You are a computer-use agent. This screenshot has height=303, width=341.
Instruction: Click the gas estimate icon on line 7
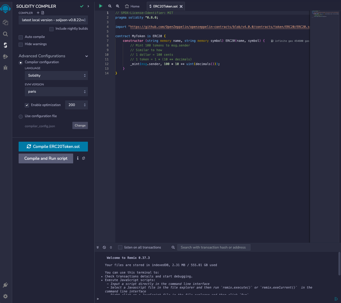[x=272, y=41]
